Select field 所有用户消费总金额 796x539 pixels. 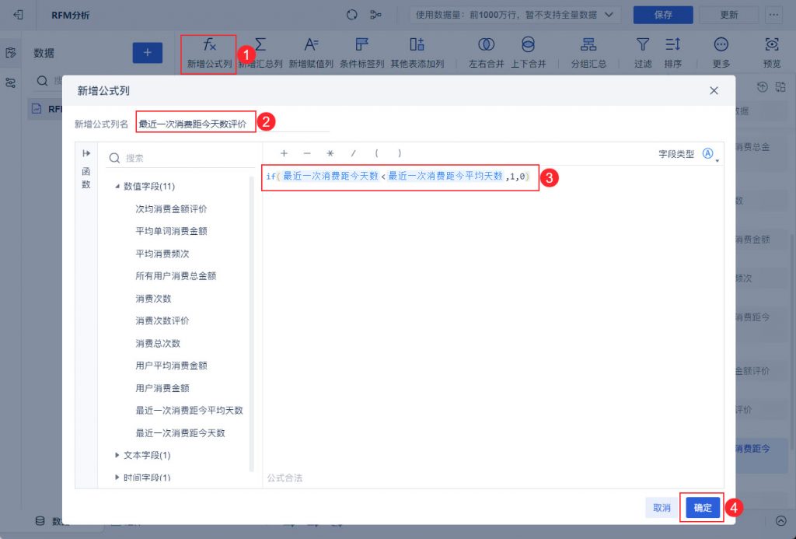tap(176, 276)
